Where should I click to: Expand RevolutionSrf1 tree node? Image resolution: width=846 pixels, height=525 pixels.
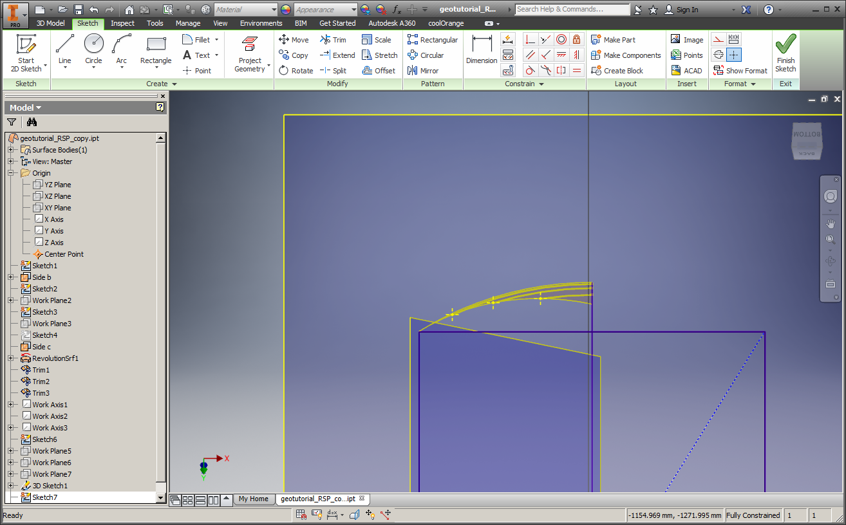coord(10,358)
